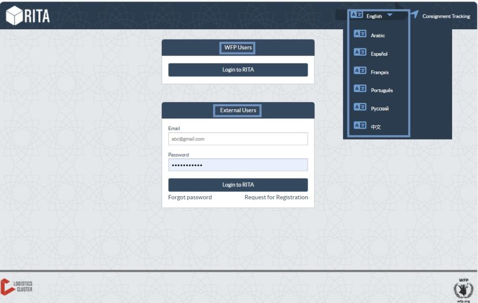Open Request for Registration link
The width and height of the screenshot is (478, 303).
point(276,197)
